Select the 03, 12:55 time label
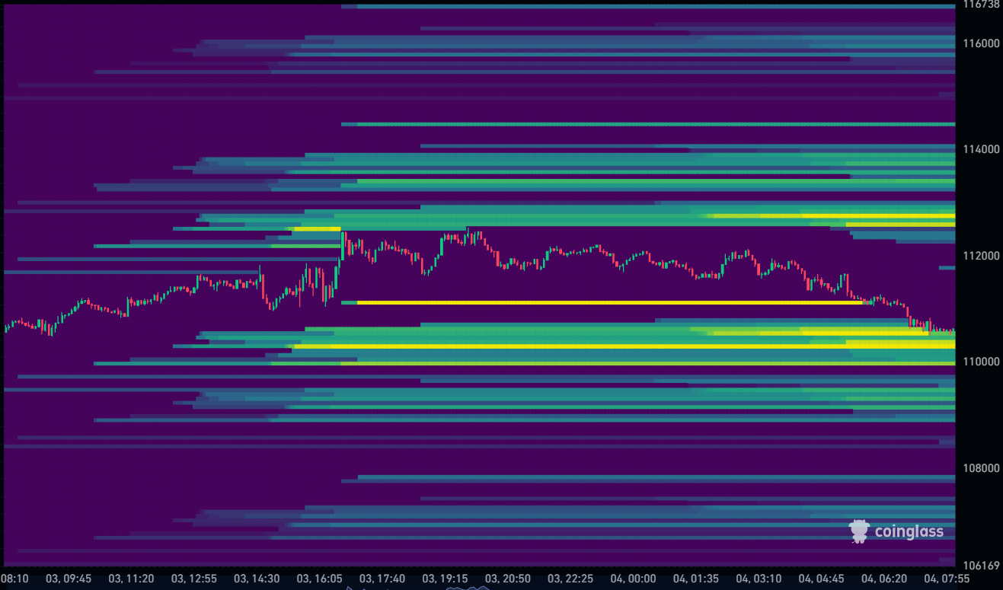 pos(194,579)
